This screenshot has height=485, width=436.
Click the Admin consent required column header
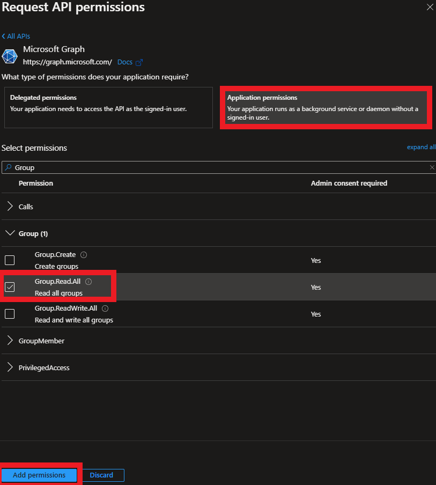[349, 183]
